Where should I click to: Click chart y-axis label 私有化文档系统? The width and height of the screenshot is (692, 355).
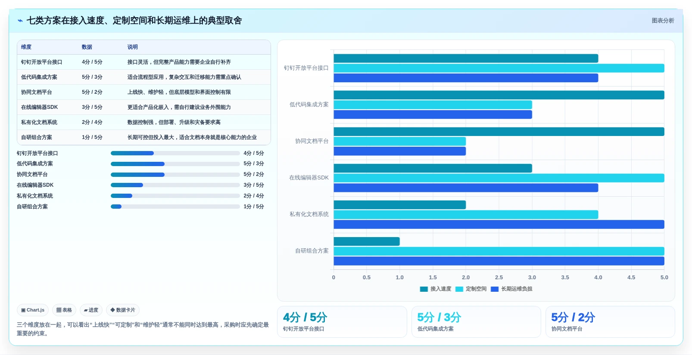309,214
